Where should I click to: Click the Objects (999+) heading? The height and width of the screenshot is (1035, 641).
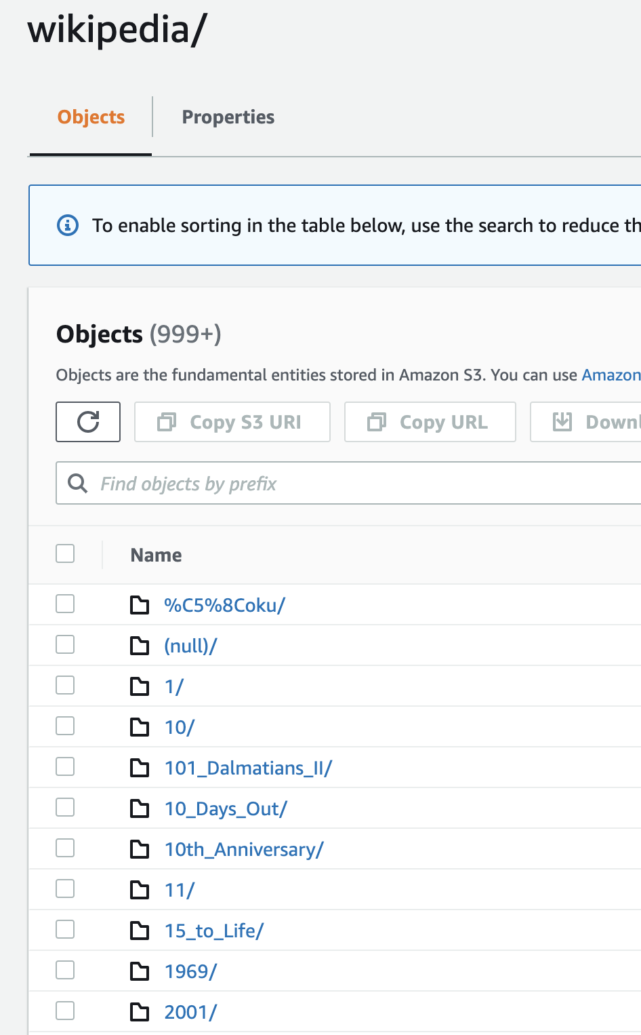click(x=139, y=334)
